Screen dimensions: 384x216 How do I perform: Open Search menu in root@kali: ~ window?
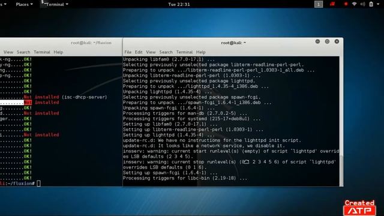166,52
